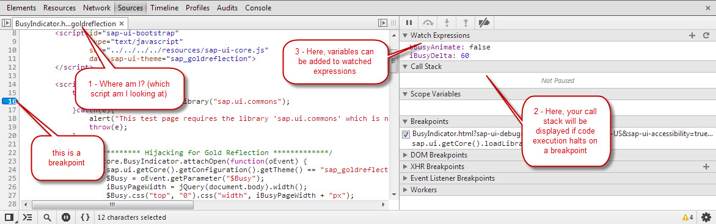
Task: Hide the debugger sidebar panel
Action: tap(382, 23)
